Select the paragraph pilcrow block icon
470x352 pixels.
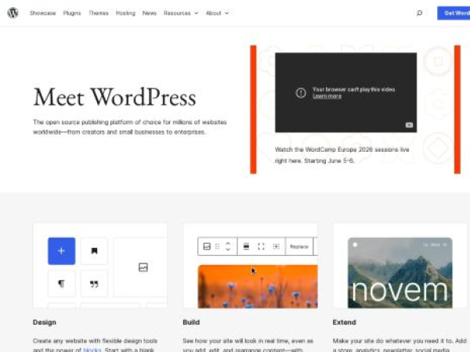coord(61,283)
